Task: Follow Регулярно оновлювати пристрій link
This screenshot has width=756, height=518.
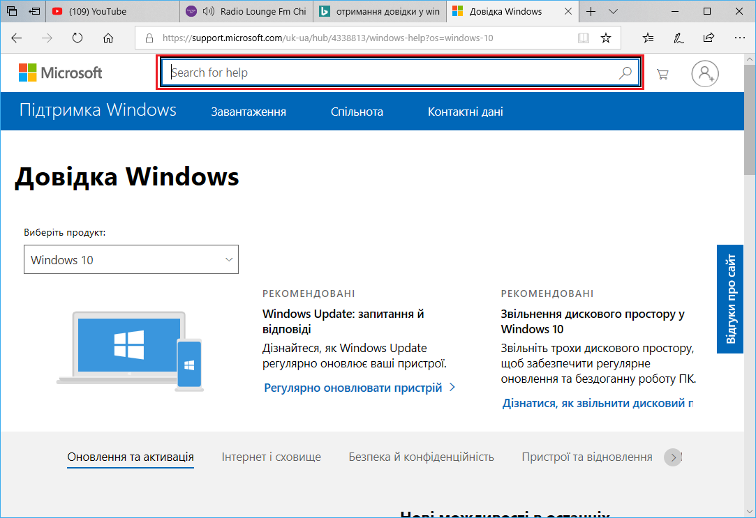Action: [360, 388]
